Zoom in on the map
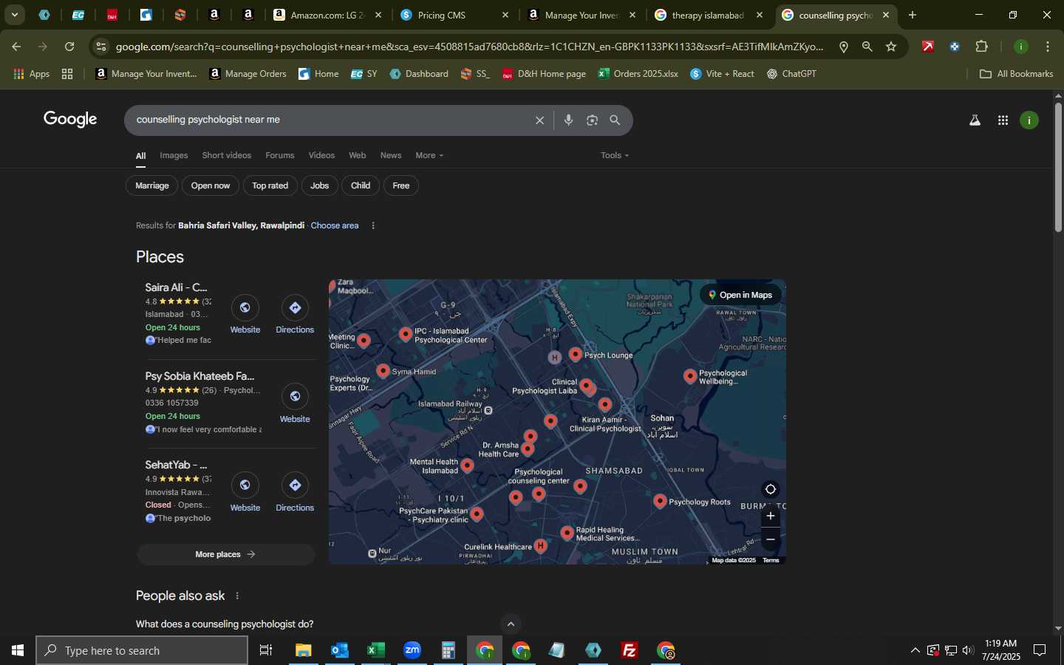The height and width of the screenshot is (665, 1064). pos(770,516)
